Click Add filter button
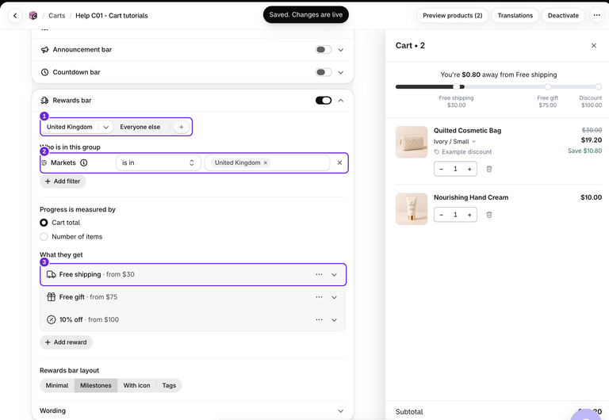This screenshot has height=420, width=609. pyautogui.click(x=63, y=181)
